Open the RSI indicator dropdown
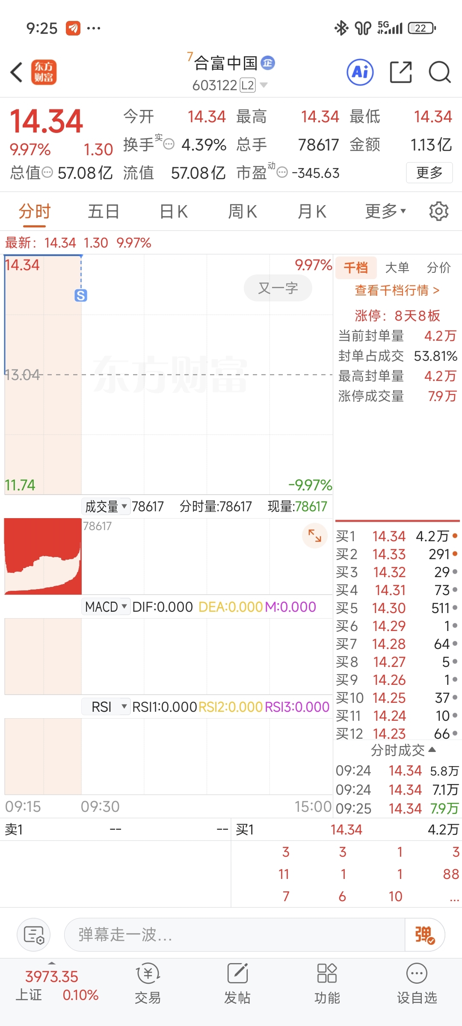The height and width of the screenshot is (1026, 462). (x=106, y=707)
